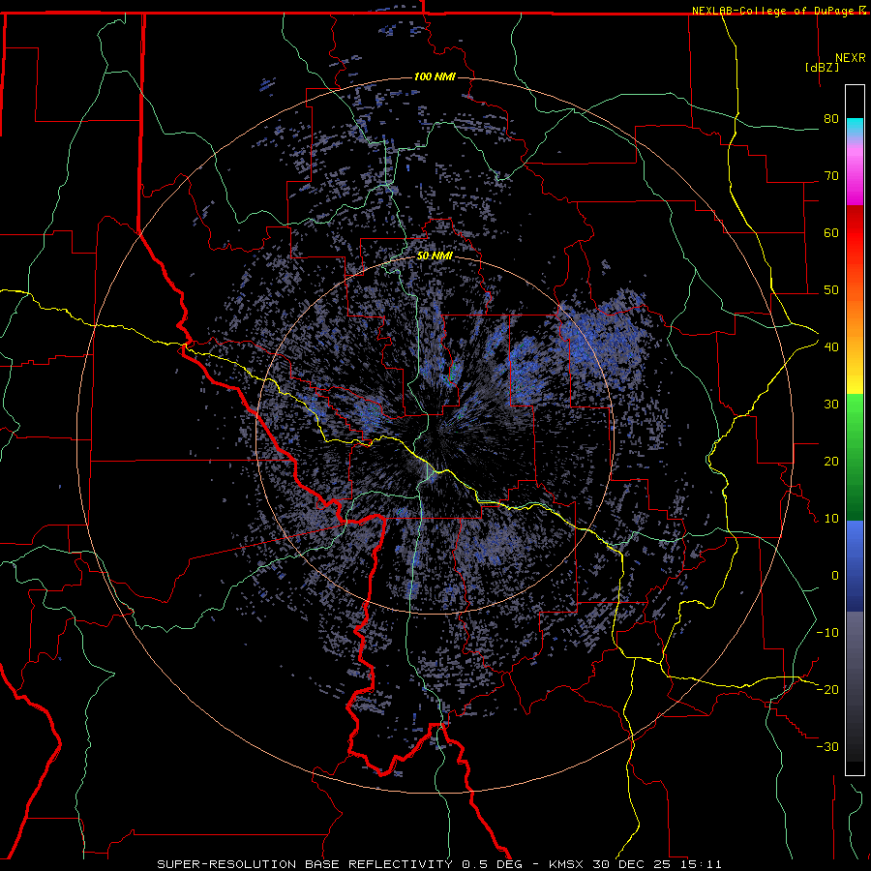Click the 50 dBZ scale value
871x871 pixels.
(831, 290)
